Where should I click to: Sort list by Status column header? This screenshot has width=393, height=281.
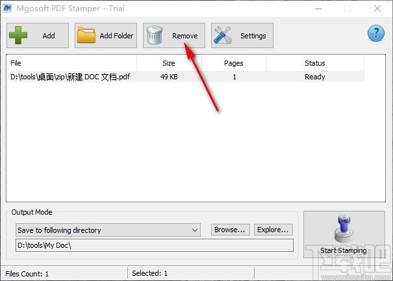tap(315, 63)
